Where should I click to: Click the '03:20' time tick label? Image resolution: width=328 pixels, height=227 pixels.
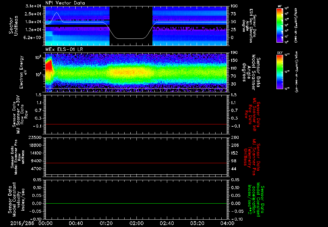[x=197, y=223]
